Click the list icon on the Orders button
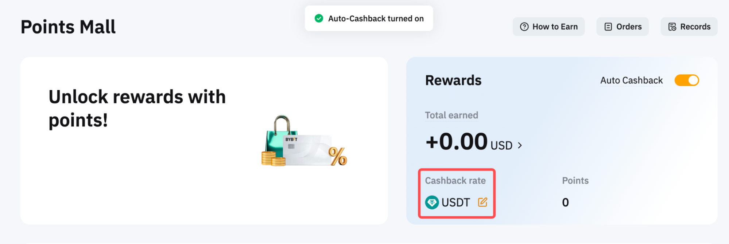 pos(608,27)
